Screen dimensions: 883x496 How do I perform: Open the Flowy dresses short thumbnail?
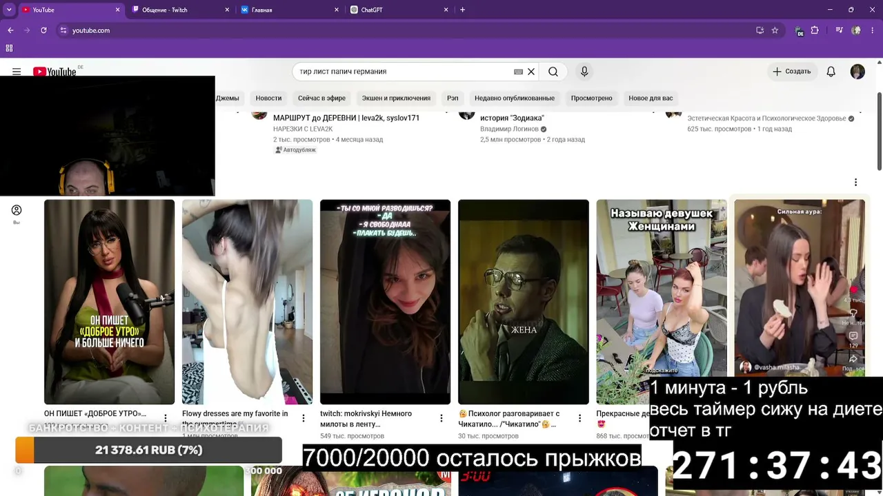(247, 302)
